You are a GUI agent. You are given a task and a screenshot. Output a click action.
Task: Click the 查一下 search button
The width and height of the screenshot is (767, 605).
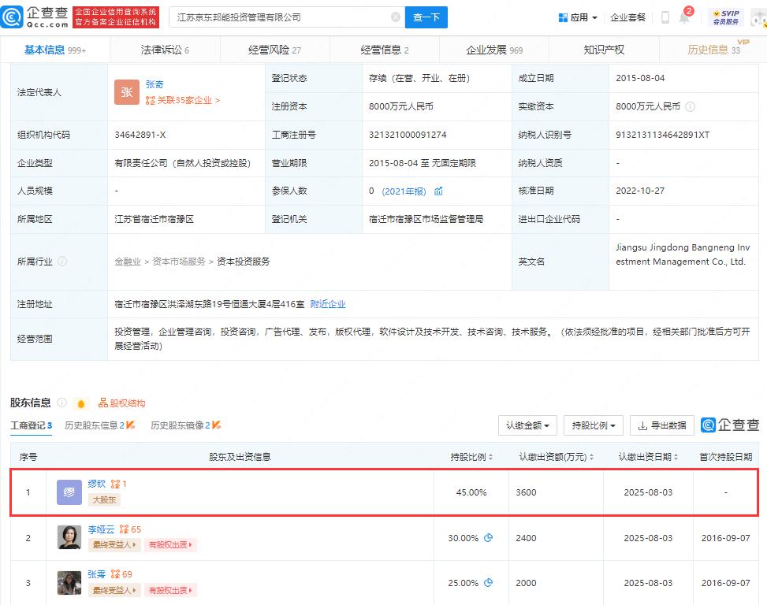(426, 17)
